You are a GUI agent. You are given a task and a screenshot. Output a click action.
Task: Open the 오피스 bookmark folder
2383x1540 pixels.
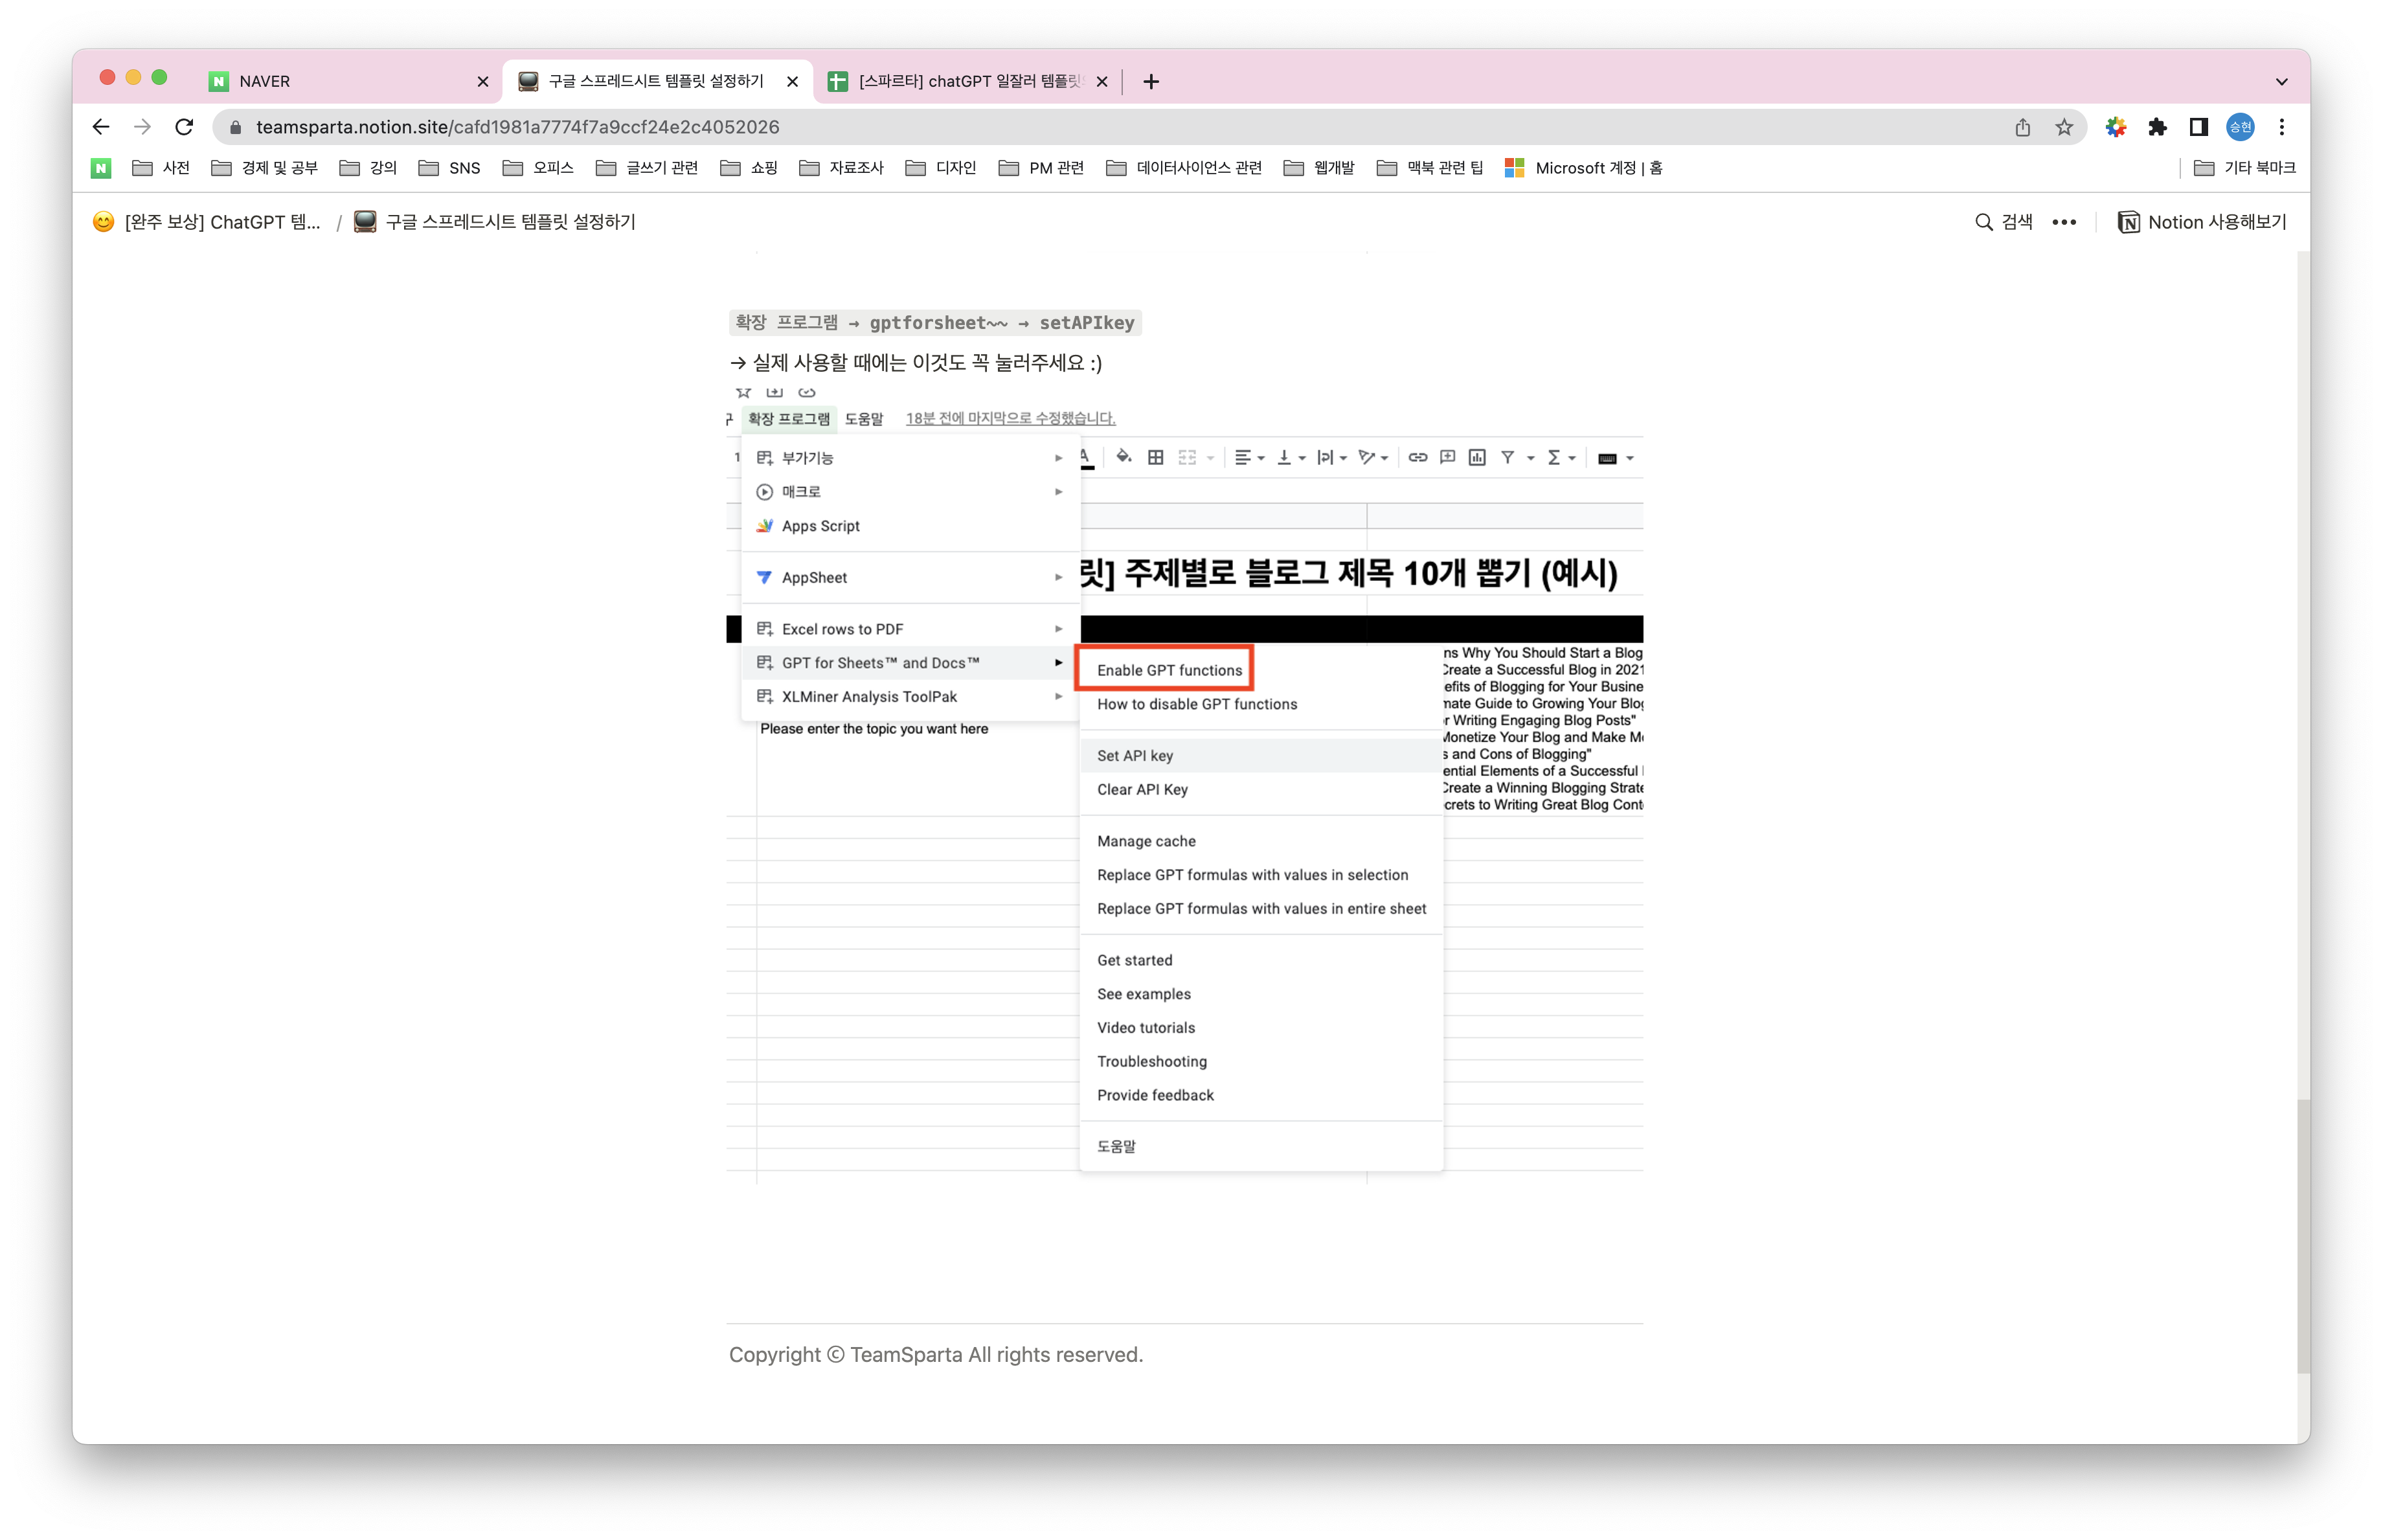click(x=538, y=168)
